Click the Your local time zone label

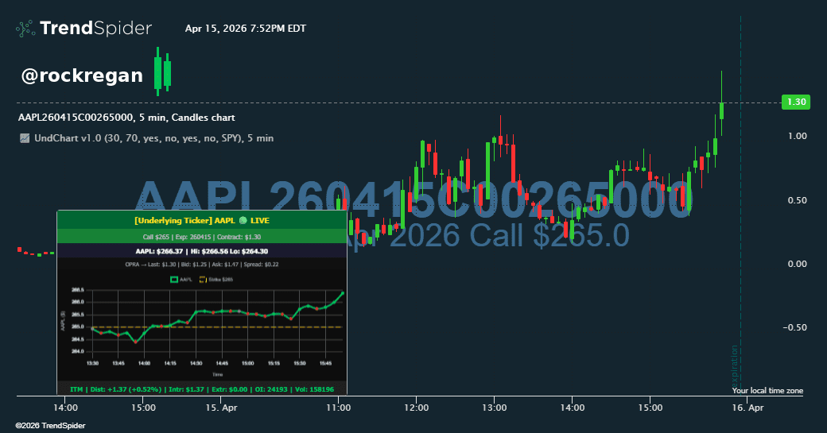[767, 390]
